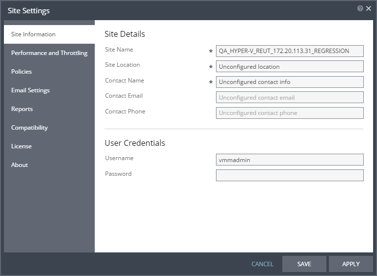Apply the site settings
The height and width of the screenshot is (276, 377).
click(x=351, y=264)
